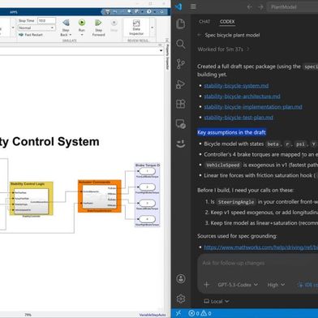This screenshot has height=318, width=318.
Task: Switch to the CODEX tab
Action: (x=227, y=22)
